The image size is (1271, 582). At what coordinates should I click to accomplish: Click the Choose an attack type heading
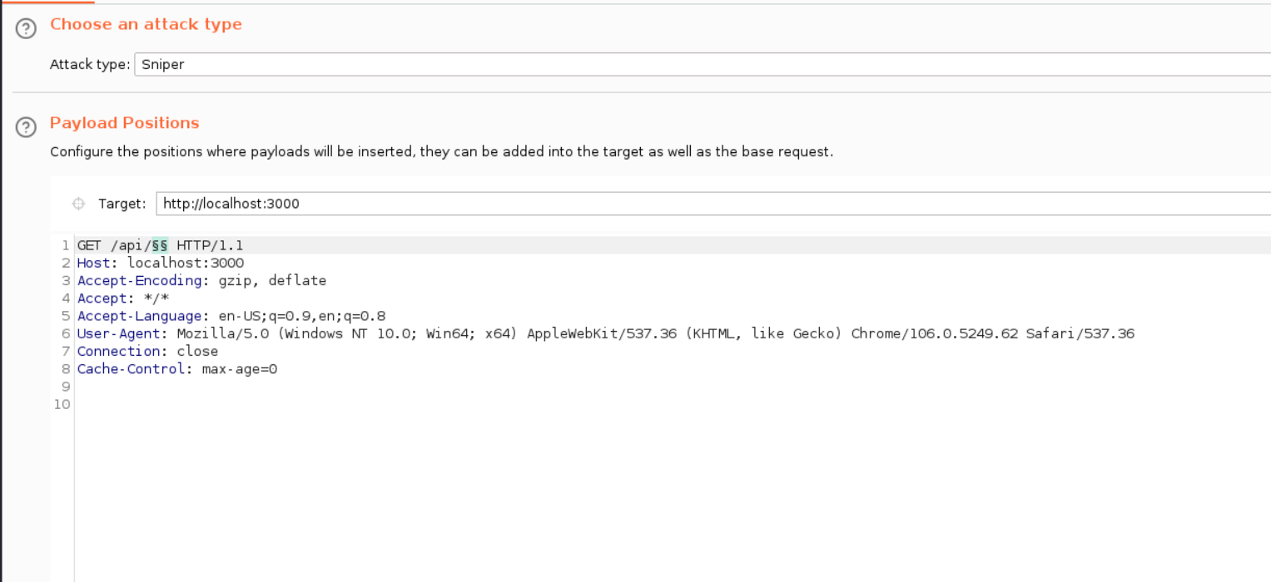(146, 24)
